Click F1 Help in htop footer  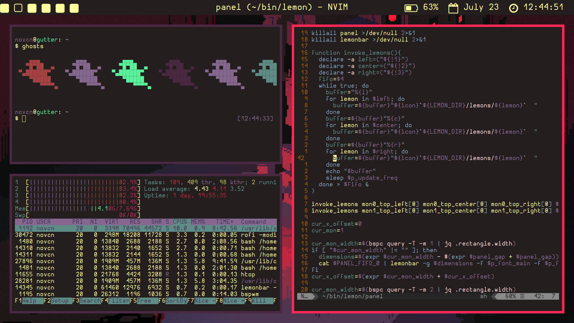click(x=29, y=301)
